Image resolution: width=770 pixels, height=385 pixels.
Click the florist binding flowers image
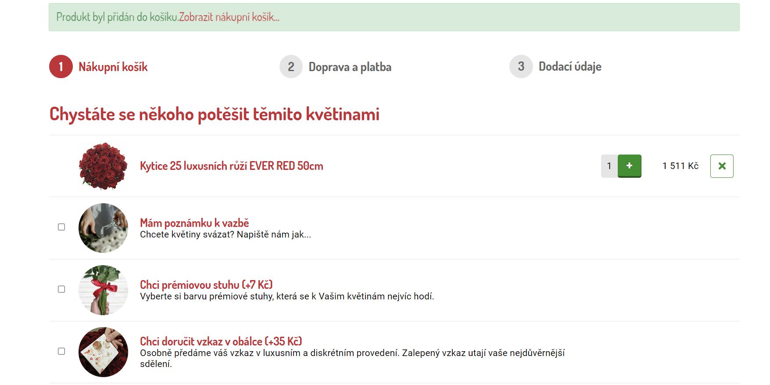pos(103,228)
